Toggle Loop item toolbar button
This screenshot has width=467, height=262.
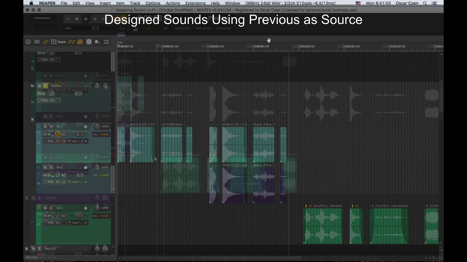pyautogui.click(x=106, y=42)
